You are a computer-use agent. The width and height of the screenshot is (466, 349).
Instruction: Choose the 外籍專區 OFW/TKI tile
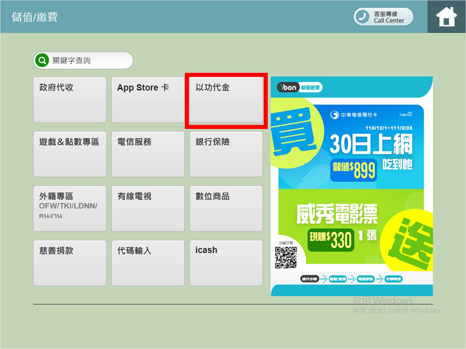[x=70, y=209]
